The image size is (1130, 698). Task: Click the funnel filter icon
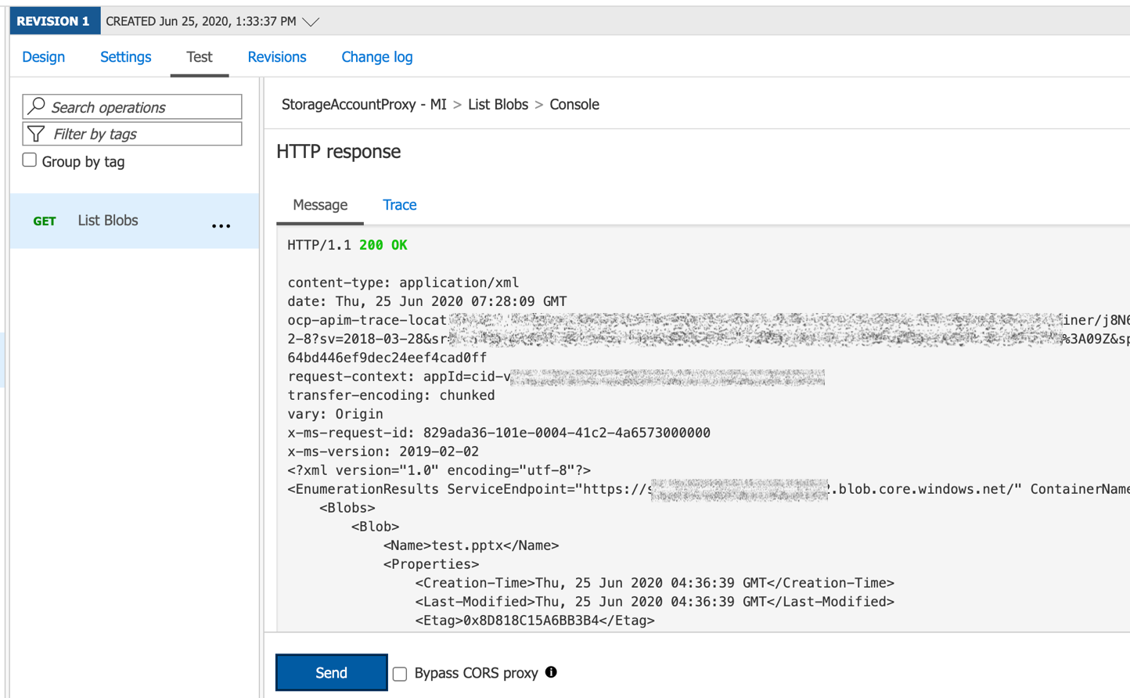[36, 134]
